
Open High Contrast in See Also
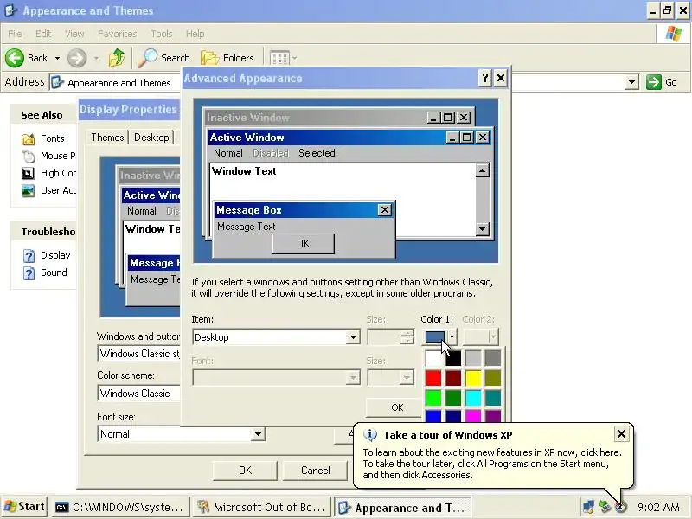pyautogui.click(x=48, y=173)
